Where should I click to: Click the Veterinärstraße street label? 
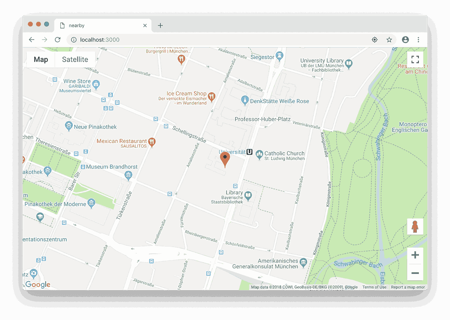[306, 125]
